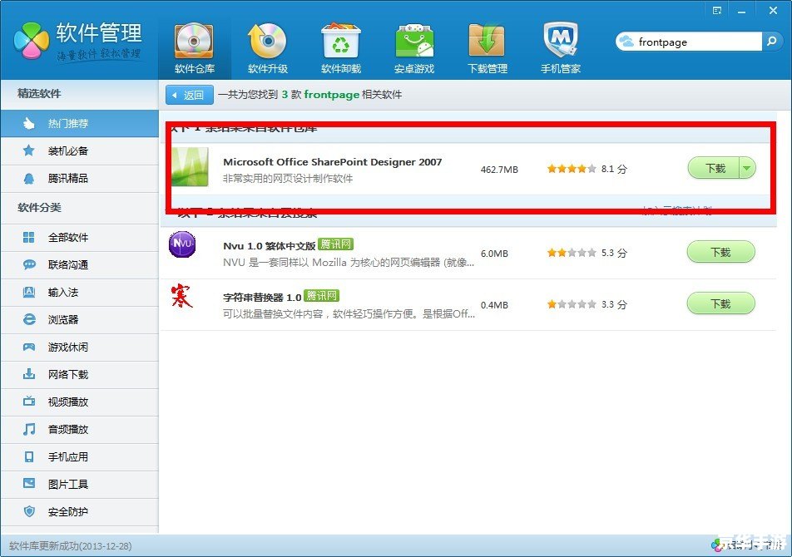Click the SharePoint Designer app thumbnail

point(190,167)
